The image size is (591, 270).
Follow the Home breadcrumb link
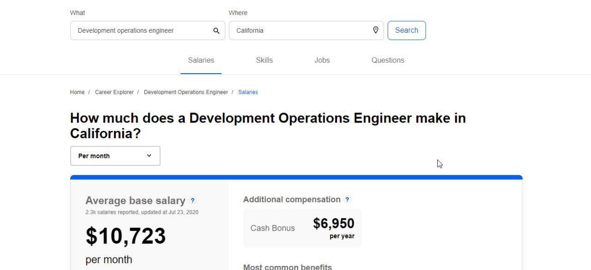click(x=77, y=92)
